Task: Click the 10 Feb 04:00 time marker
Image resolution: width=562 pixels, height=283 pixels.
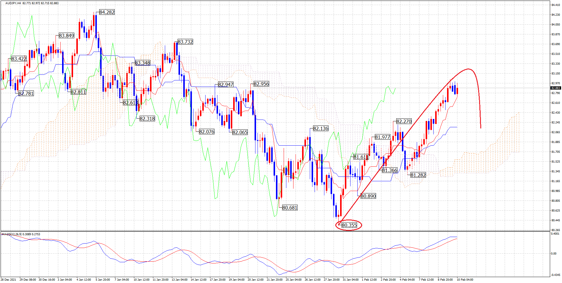Action: pyautogui.click(x=465, y=279)
